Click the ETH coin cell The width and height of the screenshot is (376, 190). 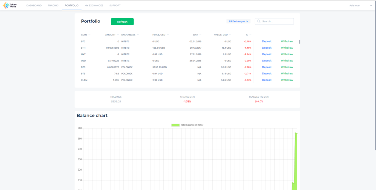(83, 48)
